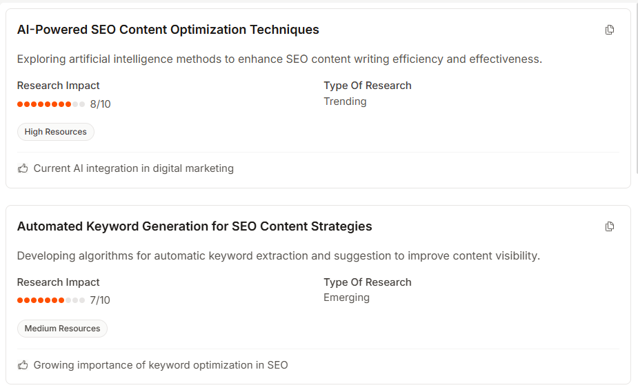Select the Medium Resources tag

coord(62,329)
